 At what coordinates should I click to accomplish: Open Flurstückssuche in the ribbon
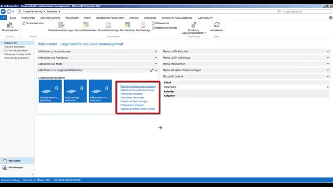[10, 26]
